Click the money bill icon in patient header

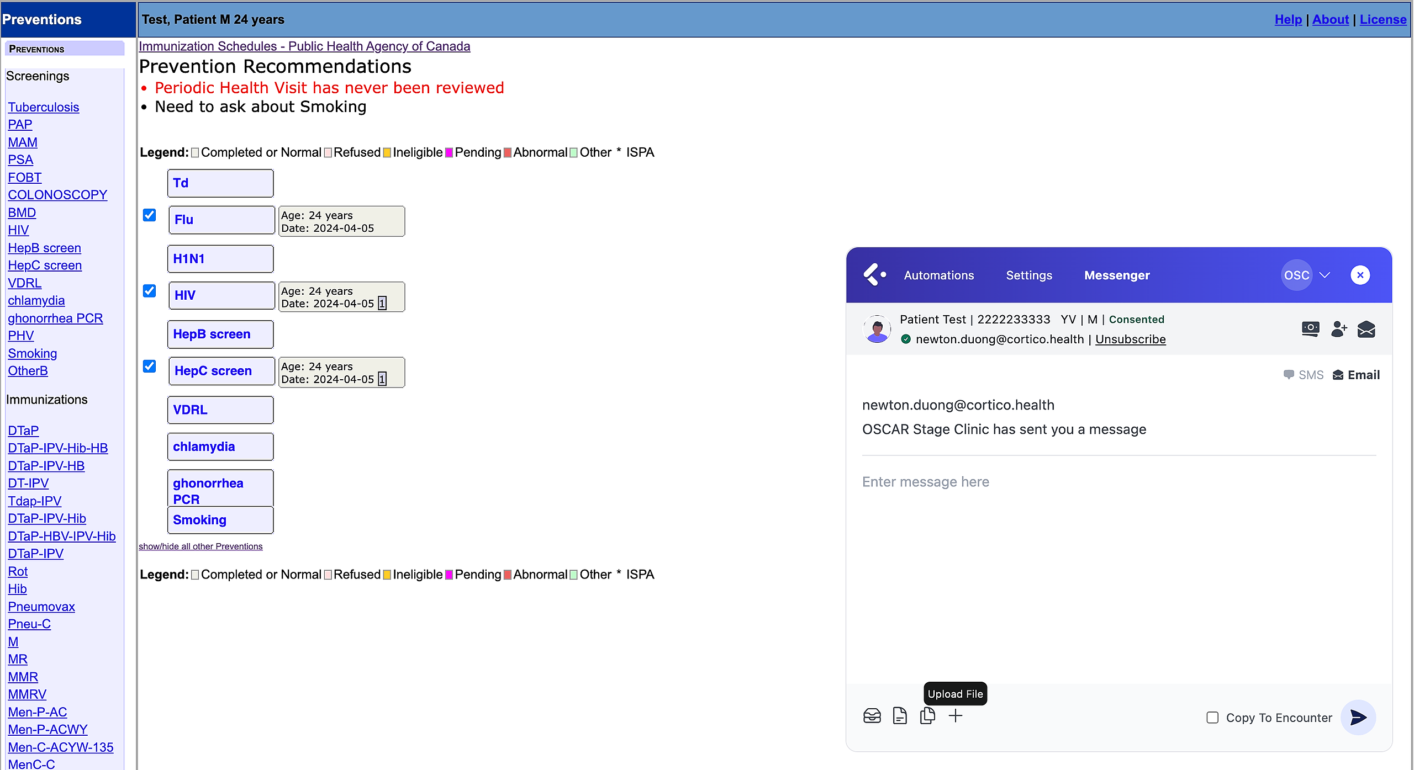point(1310,330)
